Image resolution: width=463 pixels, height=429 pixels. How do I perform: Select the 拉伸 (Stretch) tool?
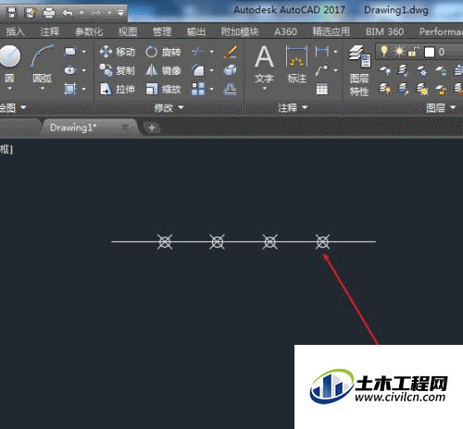[x=118, y=90]
